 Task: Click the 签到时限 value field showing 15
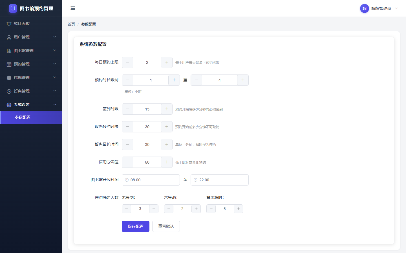(x=147, y=109)
